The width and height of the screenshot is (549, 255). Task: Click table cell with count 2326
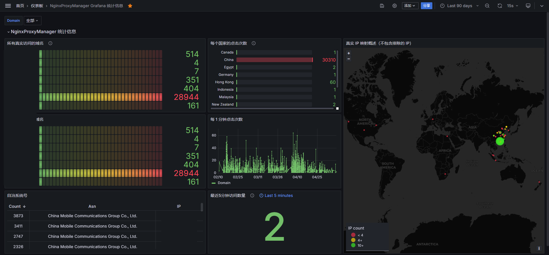(18, 247)
